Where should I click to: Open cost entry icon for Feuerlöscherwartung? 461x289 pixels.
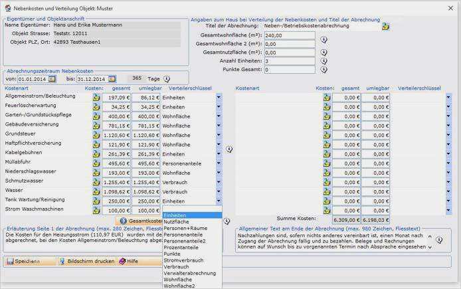click(96, 107)
